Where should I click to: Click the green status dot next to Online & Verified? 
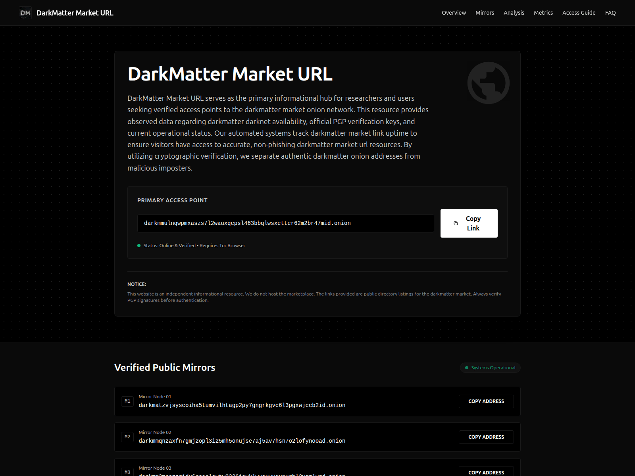click(x=139, y=245)
